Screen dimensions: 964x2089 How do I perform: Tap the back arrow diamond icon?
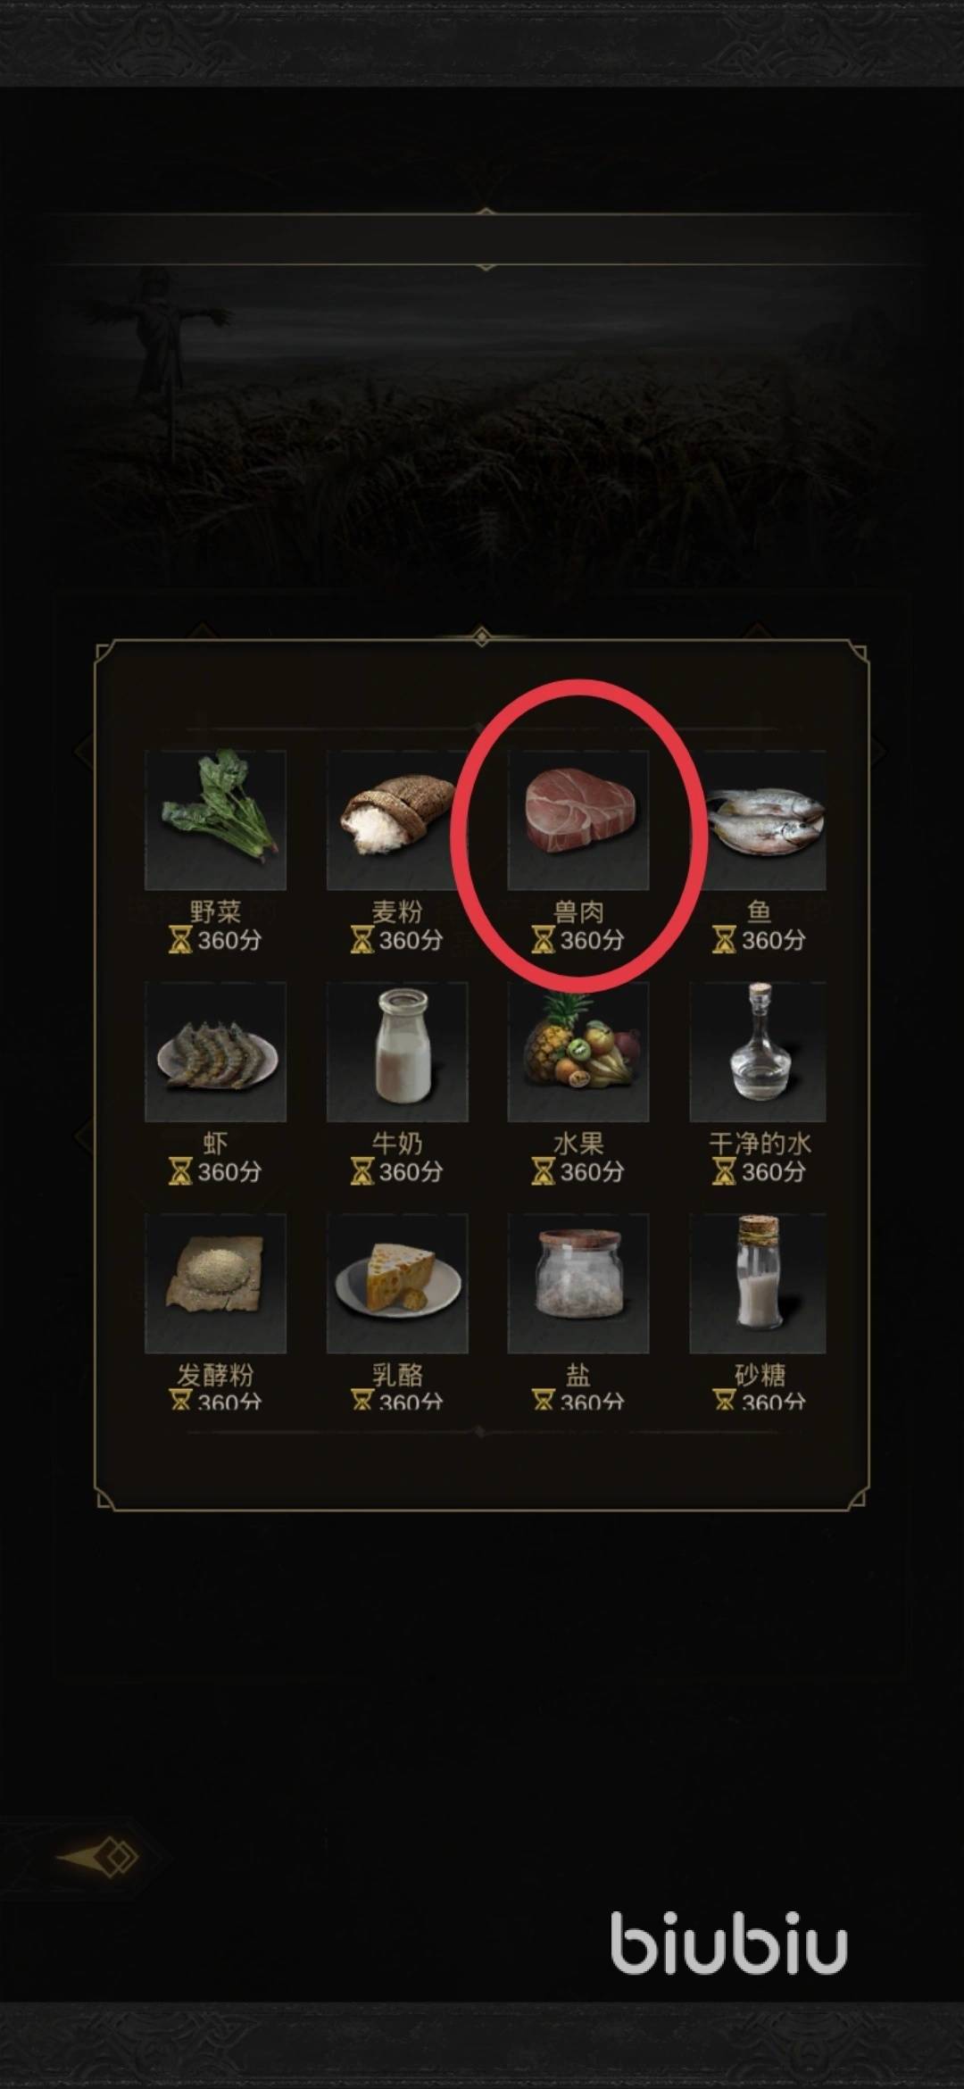click(x=99, y=1859)
